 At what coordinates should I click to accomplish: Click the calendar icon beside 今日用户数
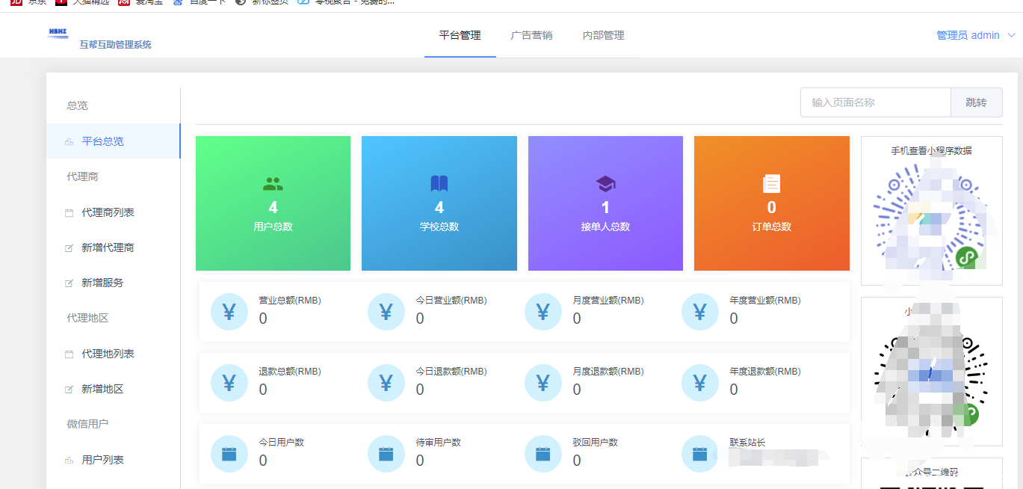click(x=229, y=454)
